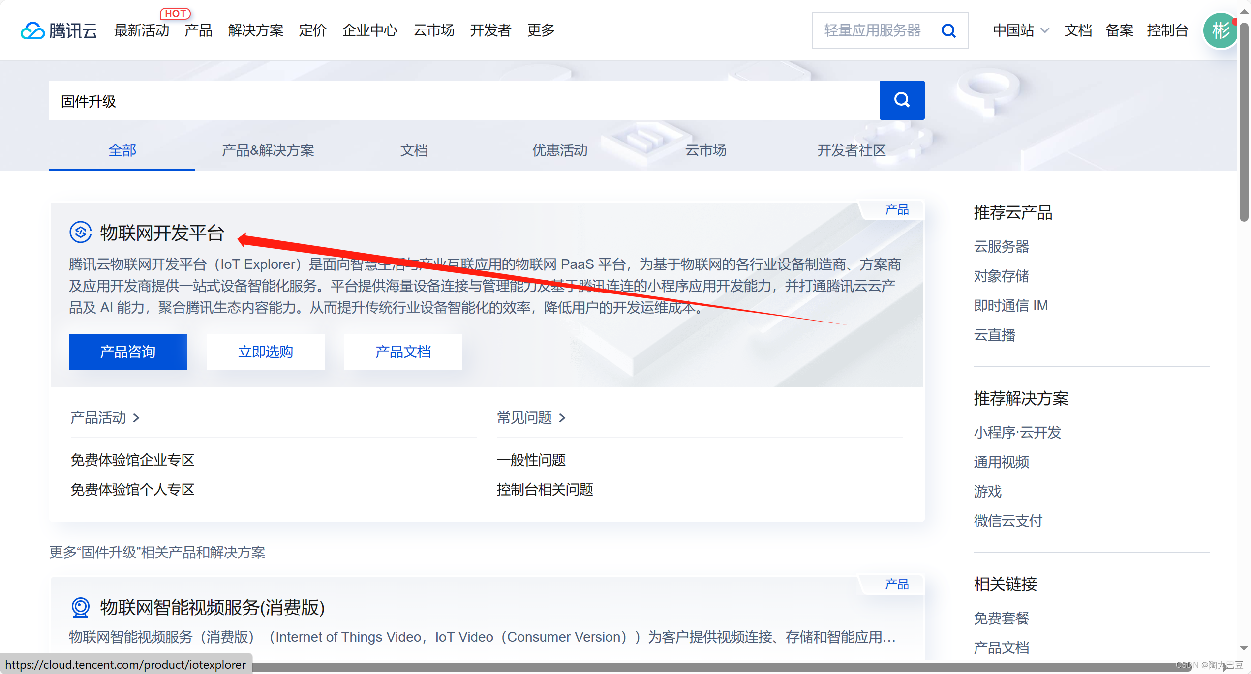Click the magnifier icon in top search box
The image size is (1251, 674).
(x=948, y=30)
